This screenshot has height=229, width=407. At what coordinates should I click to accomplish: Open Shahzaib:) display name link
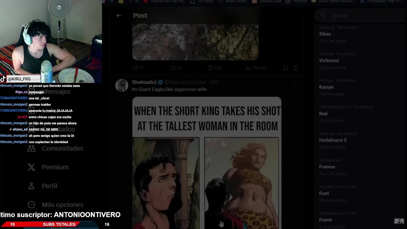145,82
